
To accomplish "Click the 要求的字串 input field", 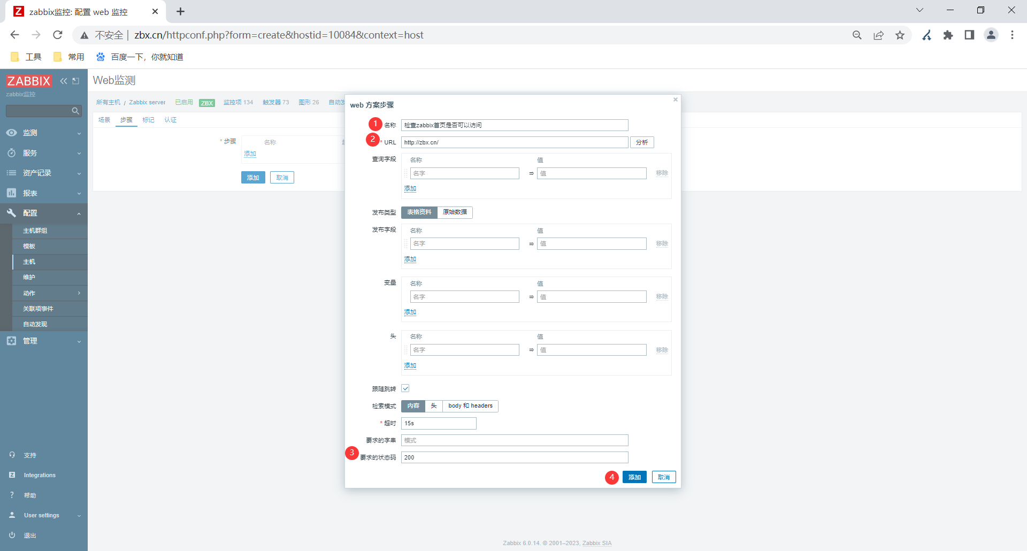I will click(515, 440).
